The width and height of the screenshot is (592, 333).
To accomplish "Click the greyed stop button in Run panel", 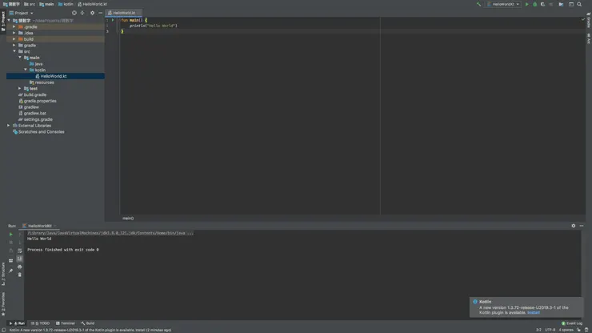I will pos(10,243).
